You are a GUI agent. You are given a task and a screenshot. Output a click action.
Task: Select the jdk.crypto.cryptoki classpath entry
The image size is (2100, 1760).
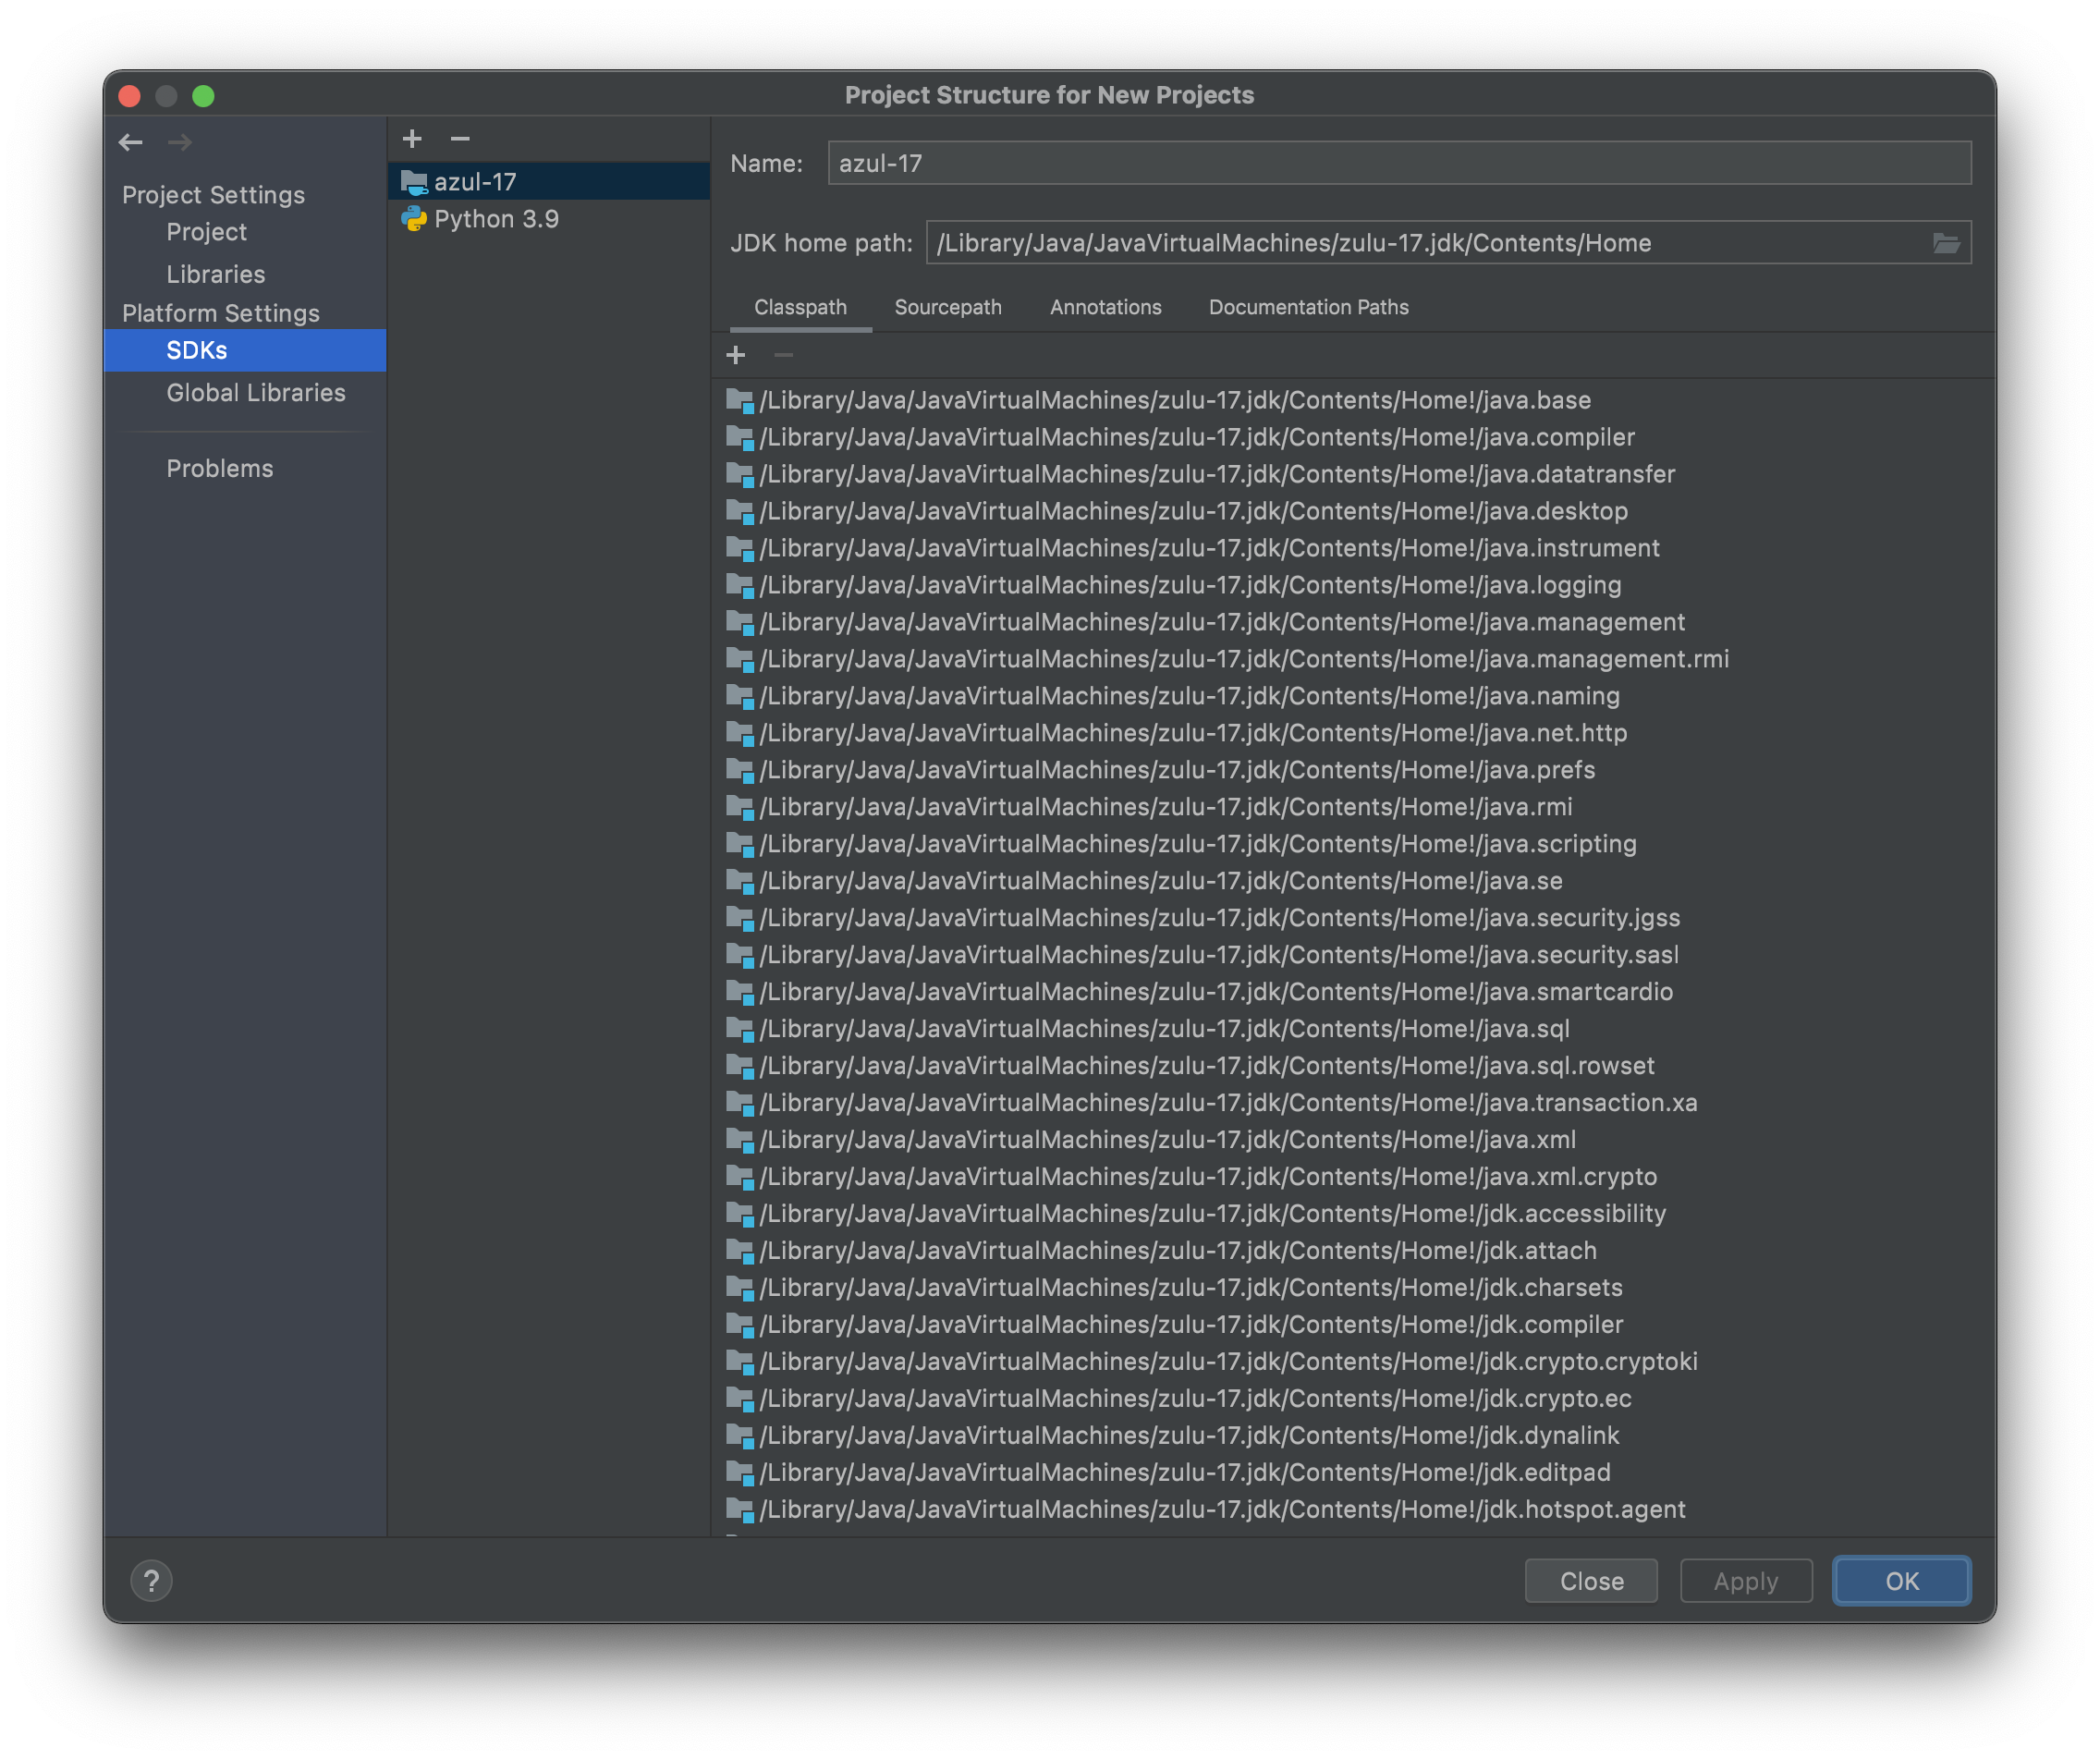(x=1352, y=1362)
